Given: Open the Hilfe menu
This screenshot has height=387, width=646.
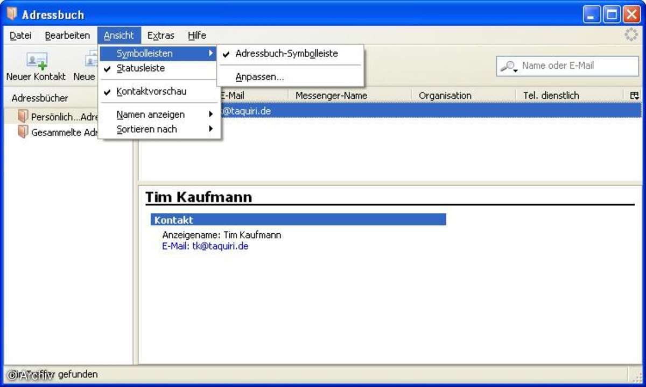Looking at the screenshot, I should [197, 35].
